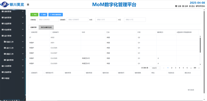Image resolution: width=207 pixels, height=101 pixels.
Task: Click the 脱胶工序 submenu icon
Action: point(5,54)
